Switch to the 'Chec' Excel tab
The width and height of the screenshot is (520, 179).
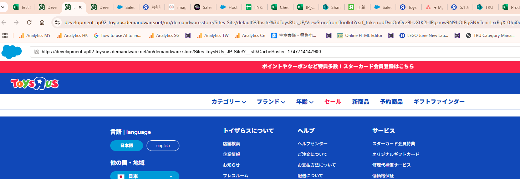pos(280,7)
